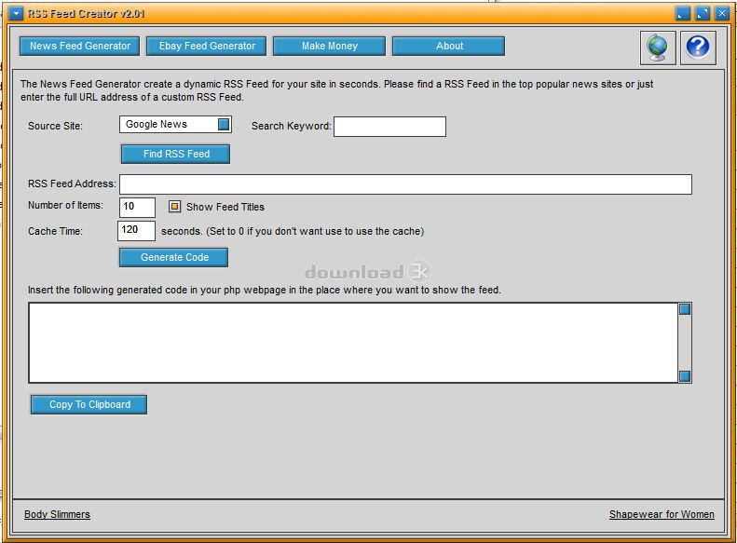
Task: Click the Find RSS Feed button
Action: click(x=176, y=154)
